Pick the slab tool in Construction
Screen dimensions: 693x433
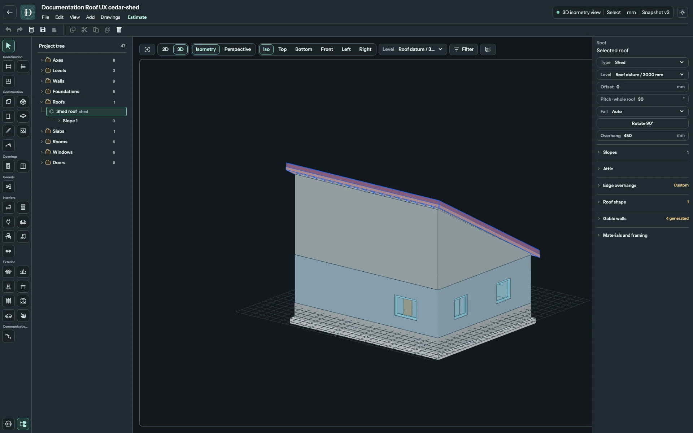coord(23,116)
